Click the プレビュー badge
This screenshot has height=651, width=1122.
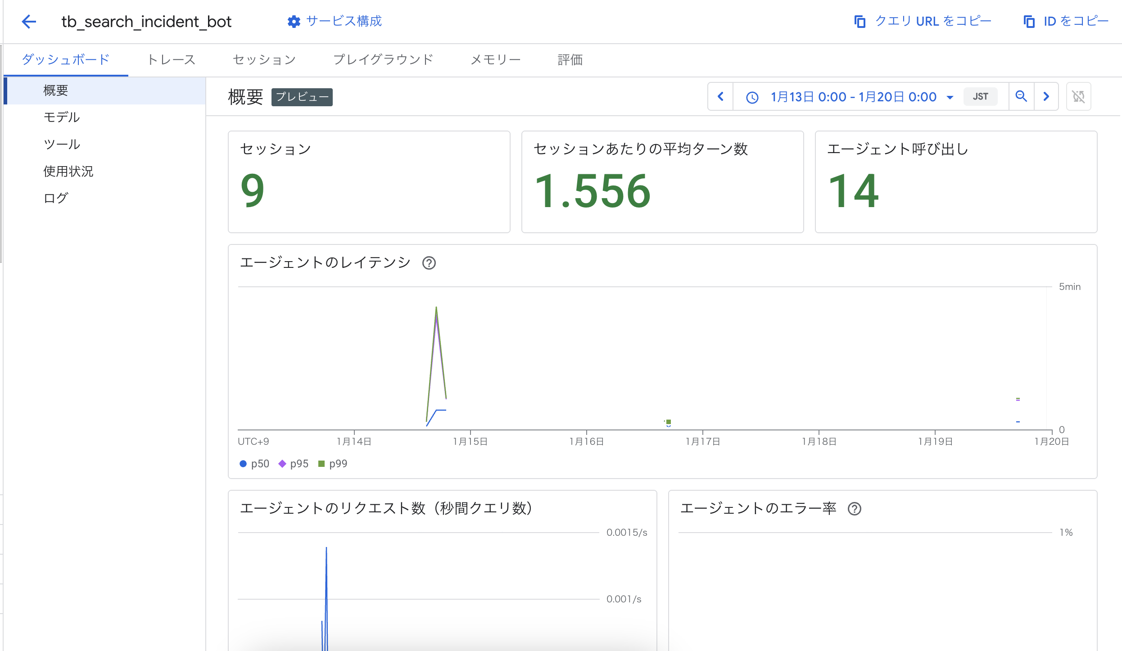tap(302, 97)
